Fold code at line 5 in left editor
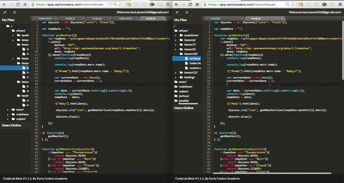The height and width of the screenshot is (183, 344). click(39, 35)
